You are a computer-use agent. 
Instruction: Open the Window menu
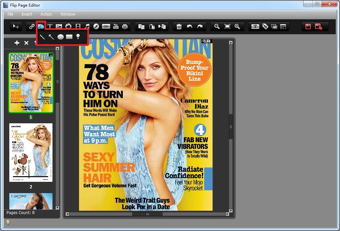point(68,14)
